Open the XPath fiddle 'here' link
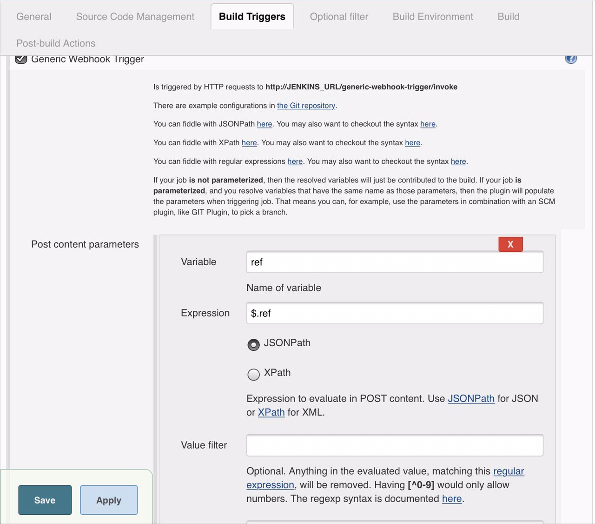Image resolution: width=595 pixels, height=524 pixels. coord(249,143)
